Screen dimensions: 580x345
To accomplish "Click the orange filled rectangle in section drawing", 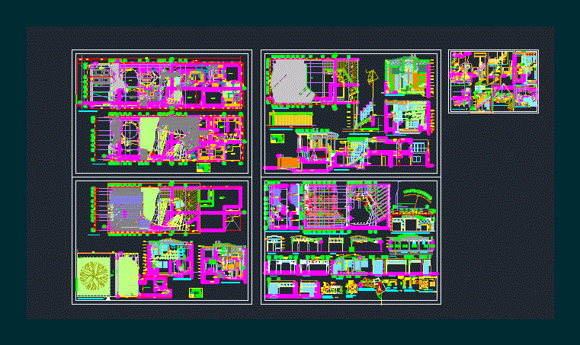I will tap(289, 163).
